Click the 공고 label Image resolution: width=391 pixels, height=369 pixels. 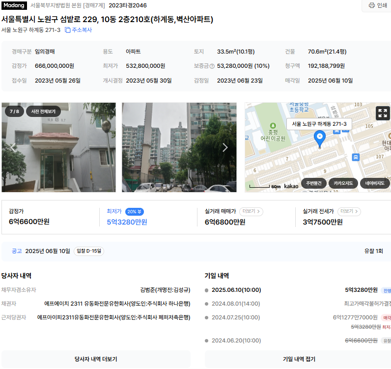[17, 251]
